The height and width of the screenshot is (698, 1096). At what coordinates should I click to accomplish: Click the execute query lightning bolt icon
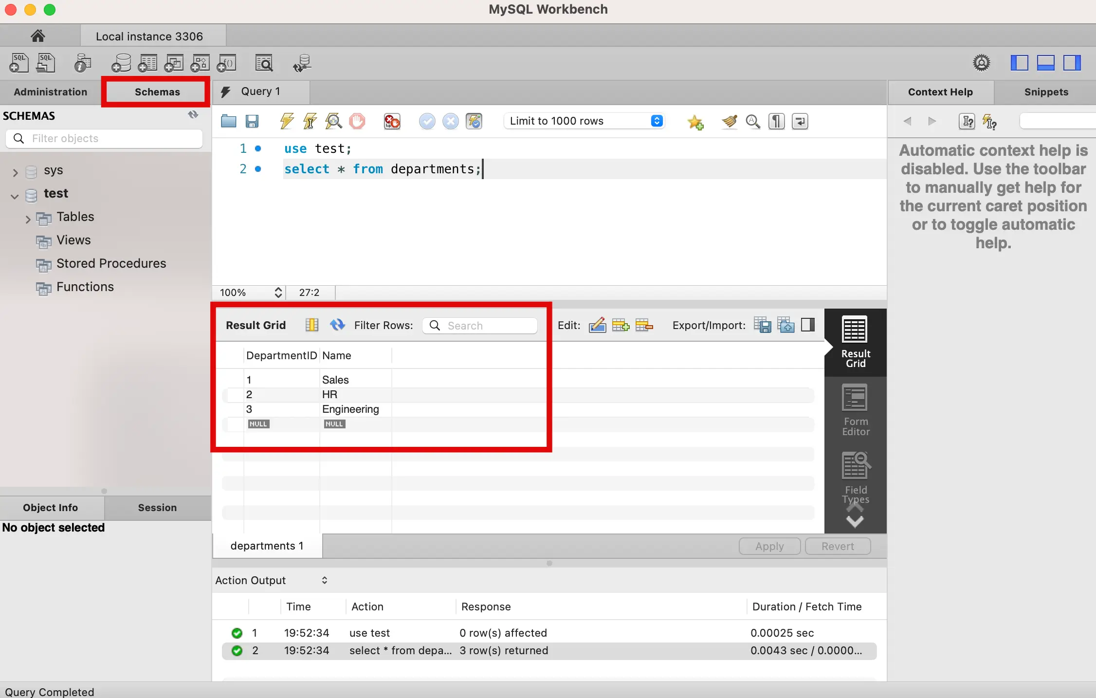287,121
